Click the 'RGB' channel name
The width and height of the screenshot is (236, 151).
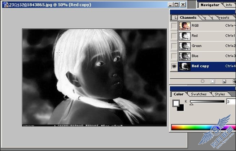click(195, 26)
